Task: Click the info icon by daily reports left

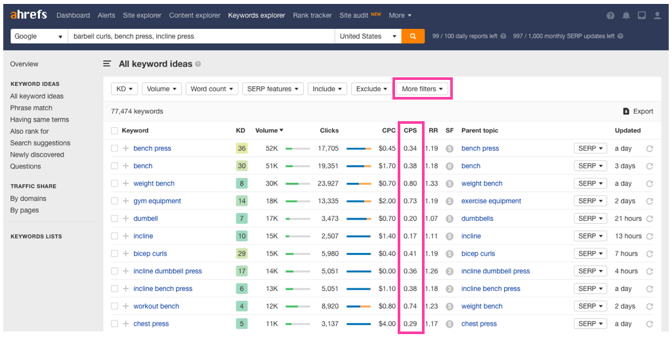Action: [x=503, y=36]
